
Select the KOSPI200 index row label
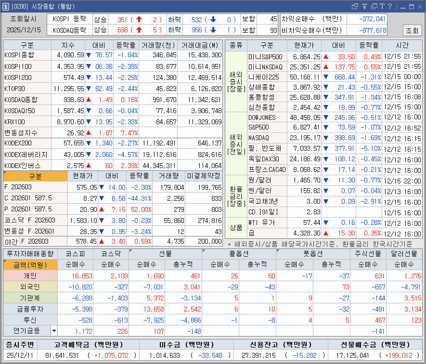pos(27,78)
